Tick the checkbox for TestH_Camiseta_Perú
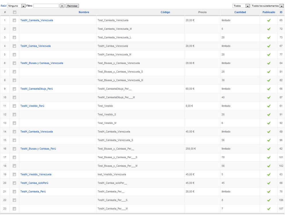Viewport: 287px width, 215px height. [14, 191]
